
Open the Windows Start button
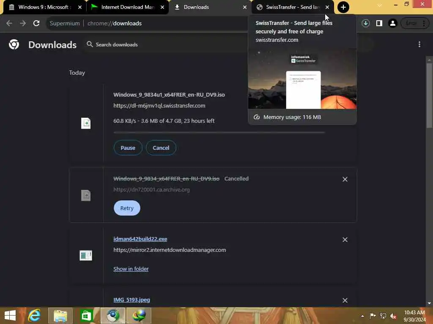[10, 316]
